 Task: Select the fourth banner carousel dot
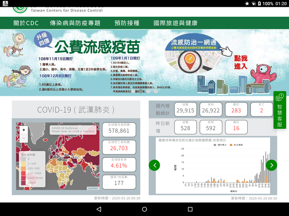[x=156, y=91]
